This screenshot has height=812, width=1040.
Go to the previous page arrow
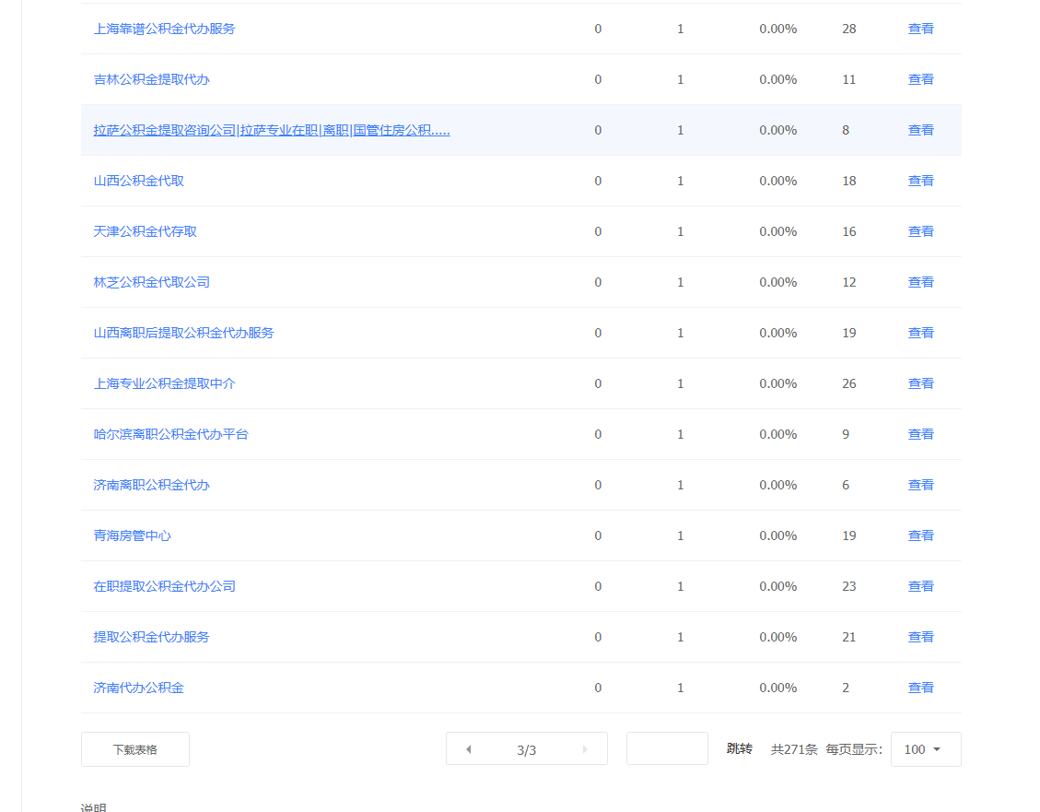click(468, 749)
